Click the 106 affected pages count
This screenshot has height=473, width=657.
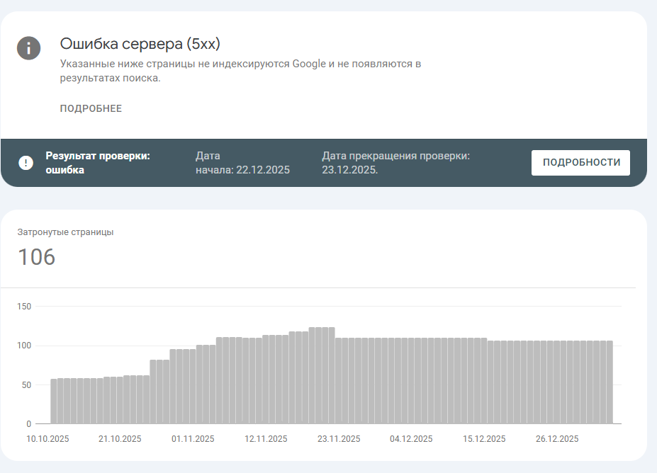pos(36,257)
